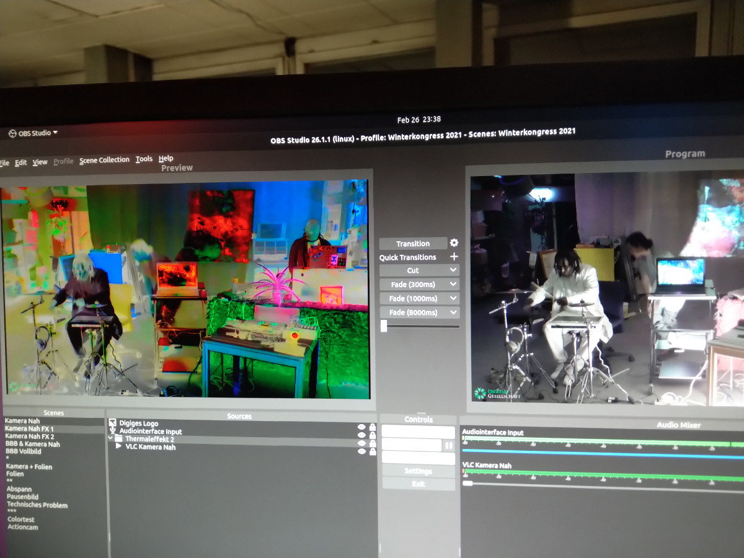This screenshot has width=744, height=558.
Task: Open the Fade (300ms) dropdown arrow
Action: (x=453, y=285)
